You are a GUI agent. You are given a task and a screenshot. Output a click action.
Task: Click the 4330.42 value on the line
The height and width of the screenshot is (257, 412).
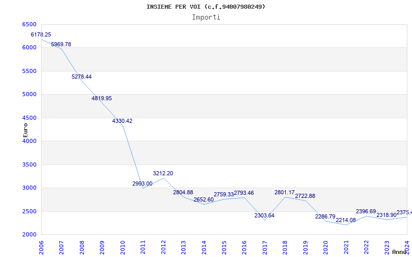[x=122, y=121]
